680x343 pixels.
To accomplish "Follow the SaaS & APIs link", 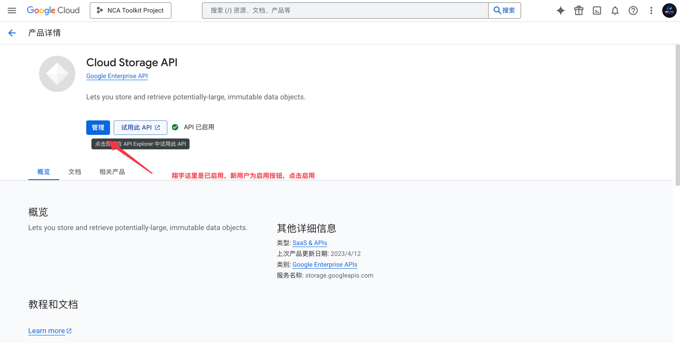I will pyautogui.click(x=310, y=243).
